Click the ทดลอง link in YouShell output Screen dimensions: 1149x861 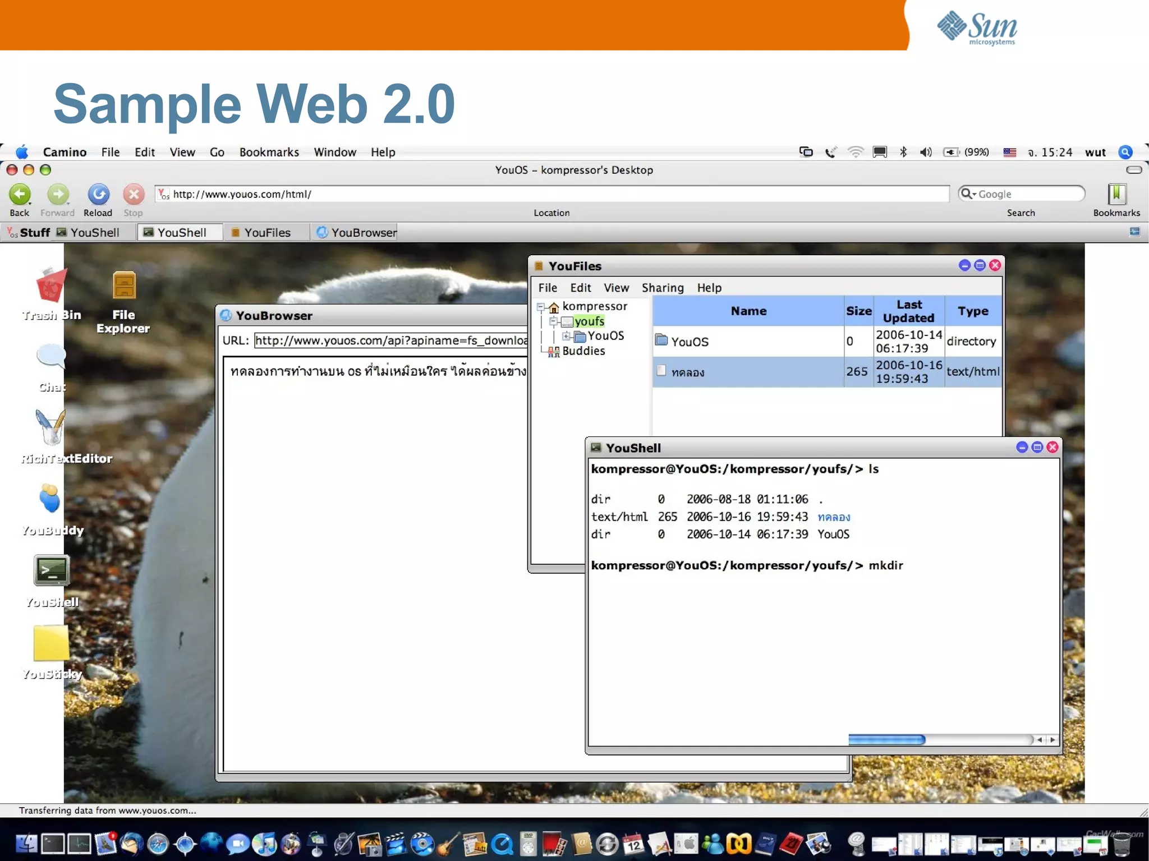[834, 517]
